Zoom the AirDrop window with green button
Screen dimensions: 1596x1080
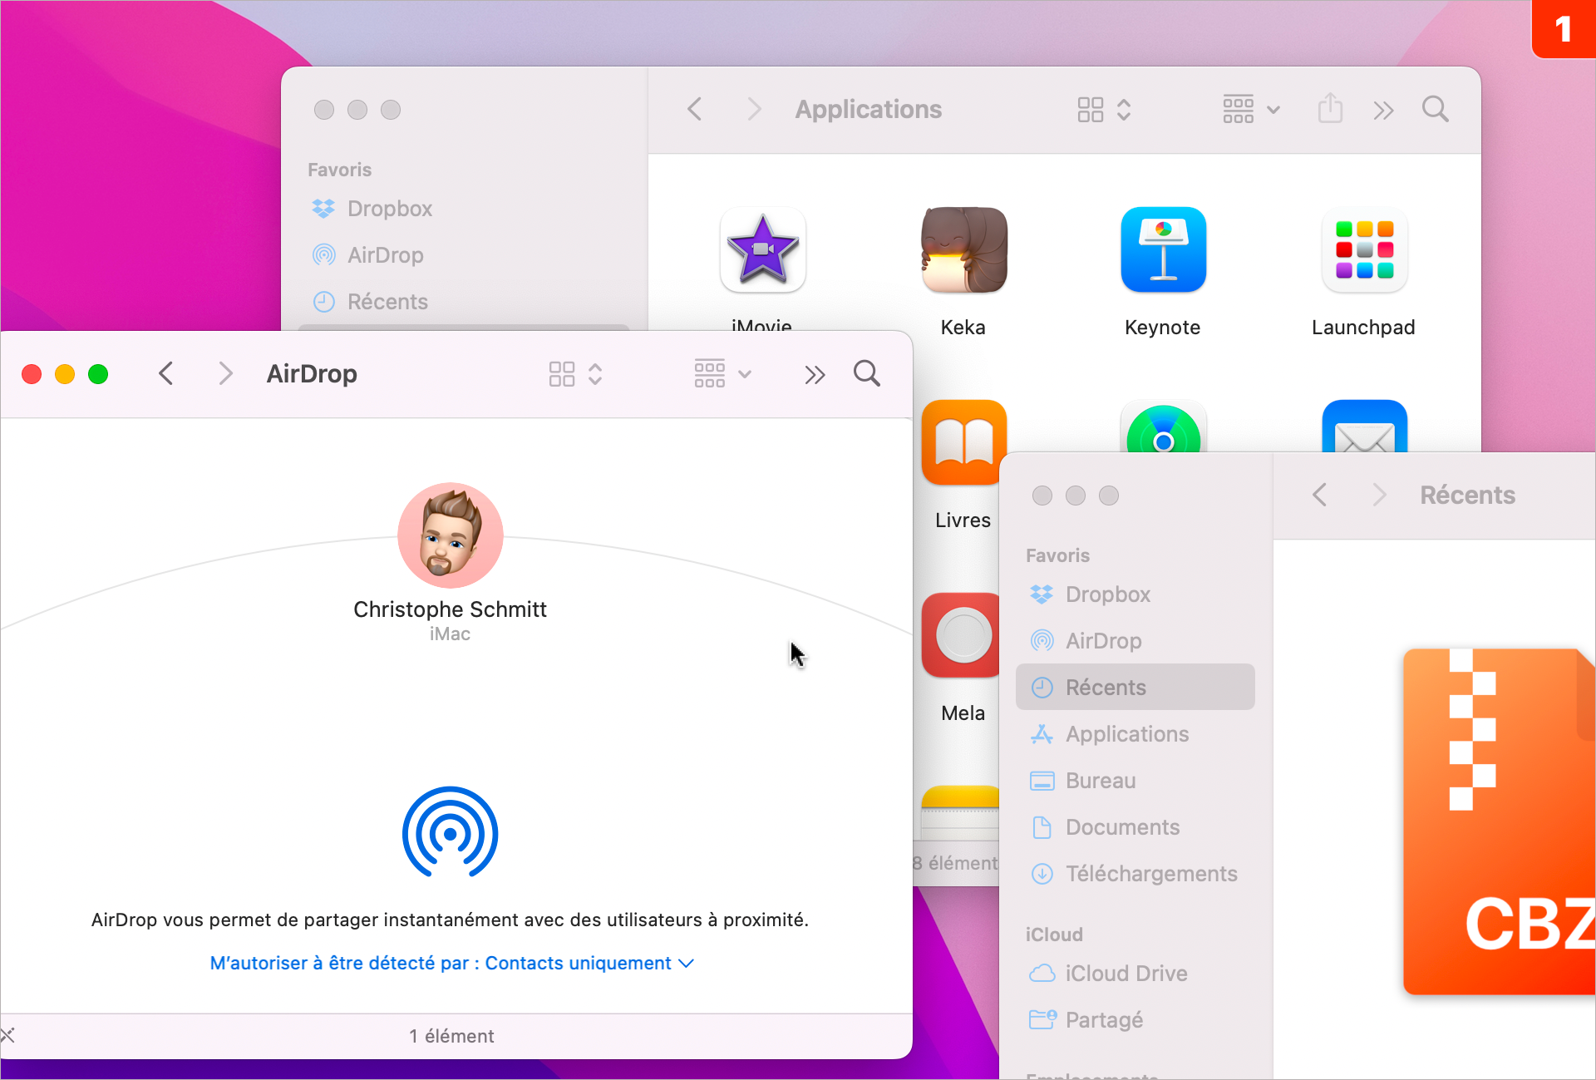coord(98,374)
